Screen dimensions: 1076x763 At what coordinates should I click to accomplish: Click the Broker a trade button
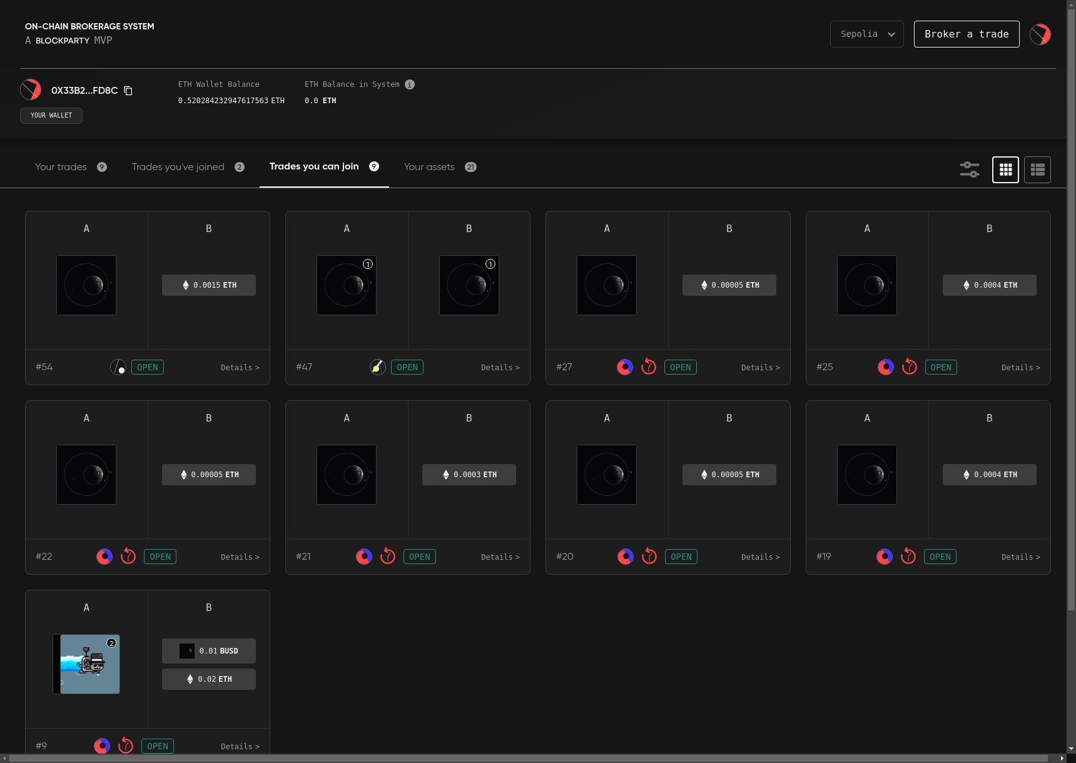(966, 34)
